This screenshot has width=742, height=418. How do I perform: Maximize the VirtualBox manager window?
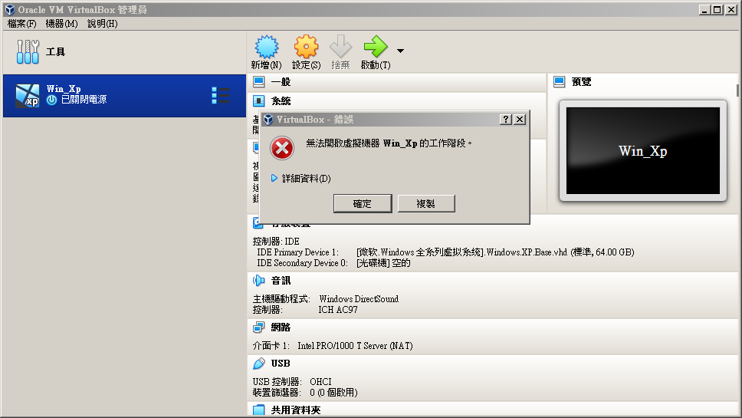[717, 9]
